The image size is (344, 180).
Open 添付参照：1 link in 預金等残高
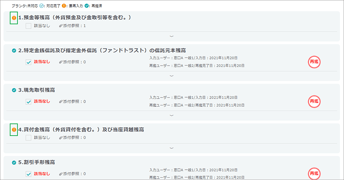tap(74, 26)
